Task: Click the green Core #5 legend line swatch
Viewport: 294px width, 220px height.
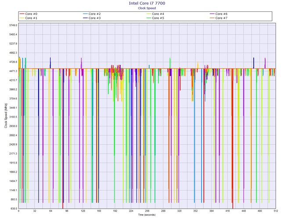Action: (149, 18)
